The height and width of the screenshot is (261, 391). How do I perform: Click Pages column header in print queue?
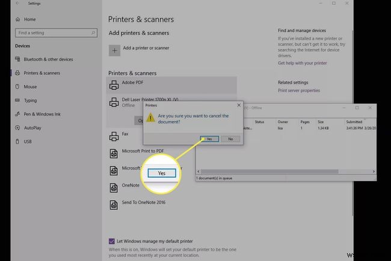305,122
